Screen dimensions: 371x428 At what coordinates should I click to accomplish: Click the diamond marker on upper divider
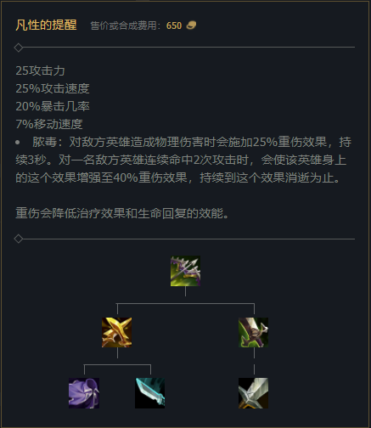pos(19,48)
